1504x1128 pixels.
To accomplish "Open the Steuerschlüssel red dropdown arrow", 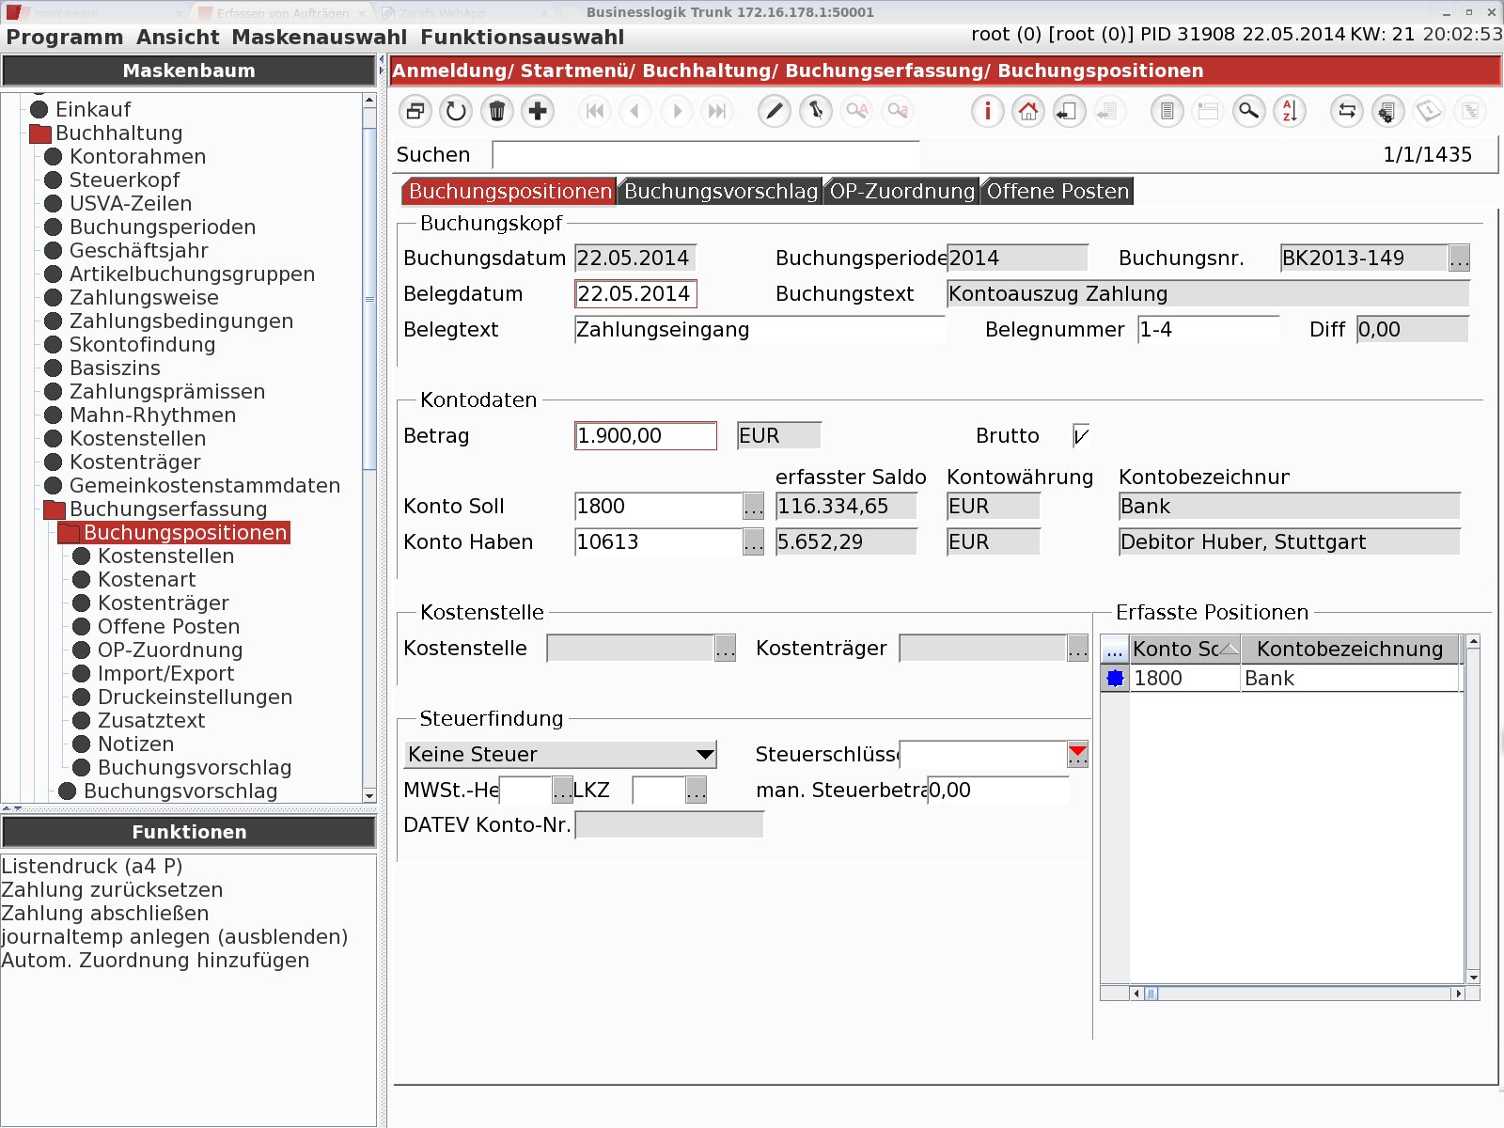I will coord(1078,754).
